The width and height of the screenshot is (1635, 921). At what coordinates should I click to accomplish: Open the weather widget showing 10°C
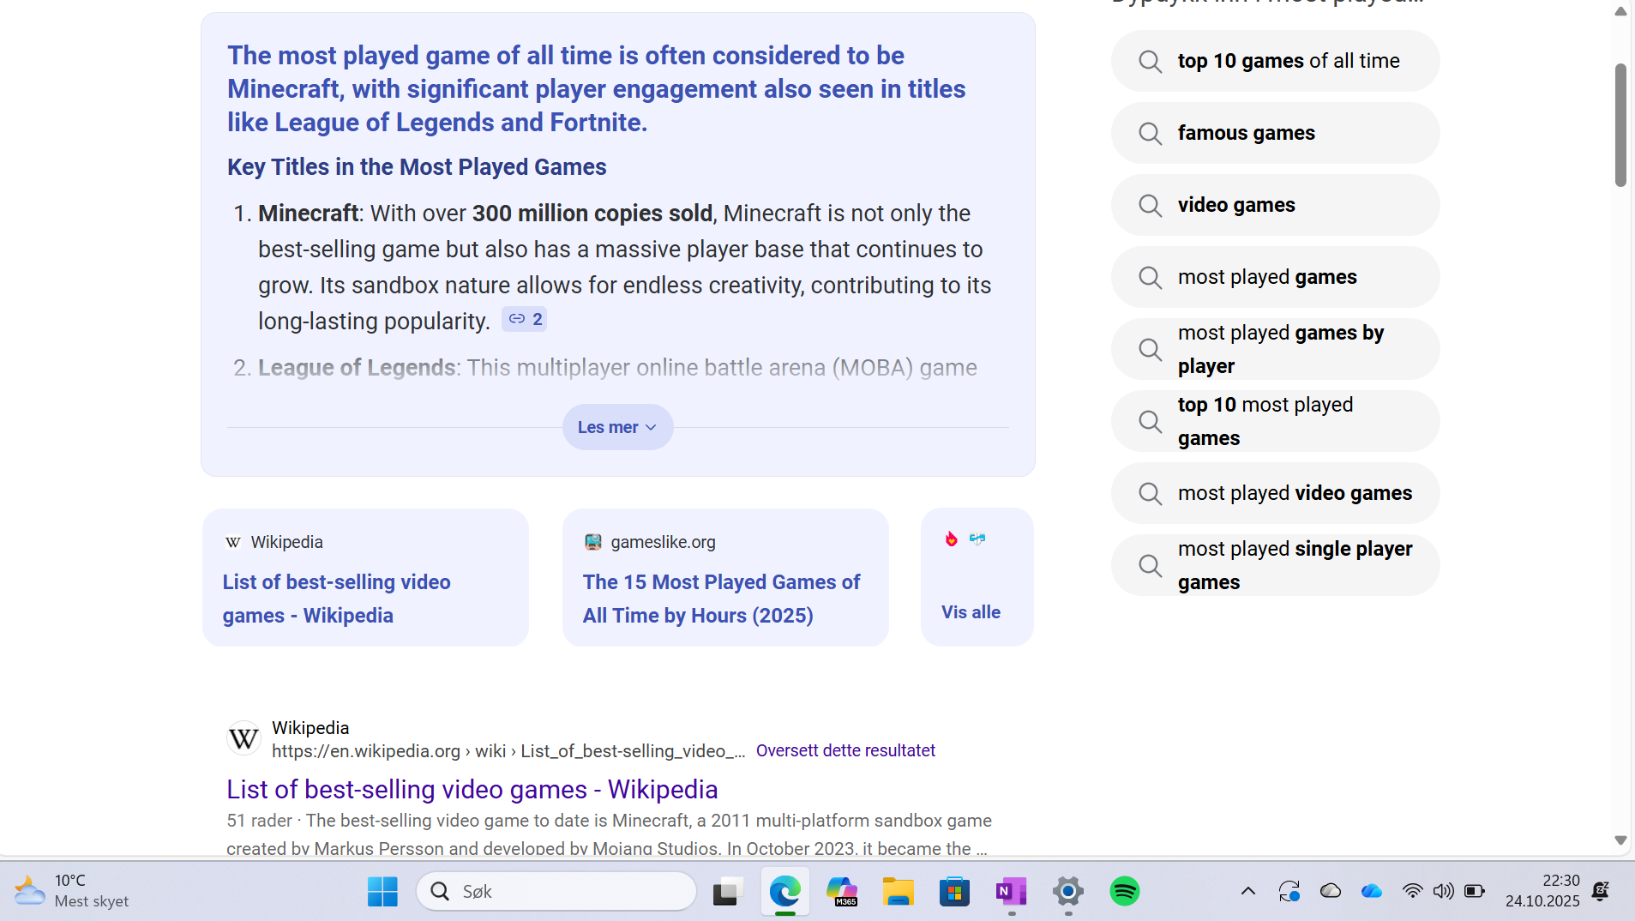tap(72, 891)
